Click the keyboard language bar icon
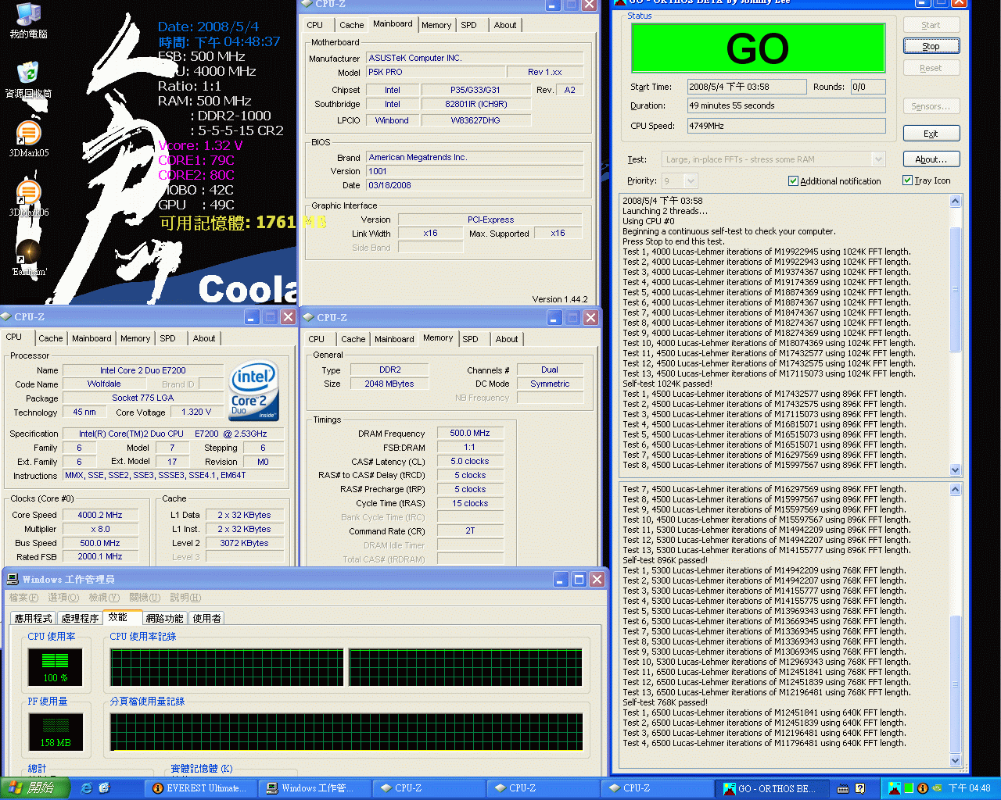Screen dimensions: 1001x800 [843, 788]
